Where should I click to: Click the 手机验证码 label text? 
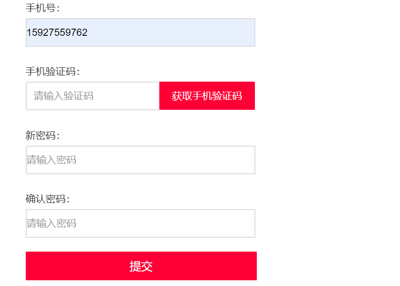point(53,72)
